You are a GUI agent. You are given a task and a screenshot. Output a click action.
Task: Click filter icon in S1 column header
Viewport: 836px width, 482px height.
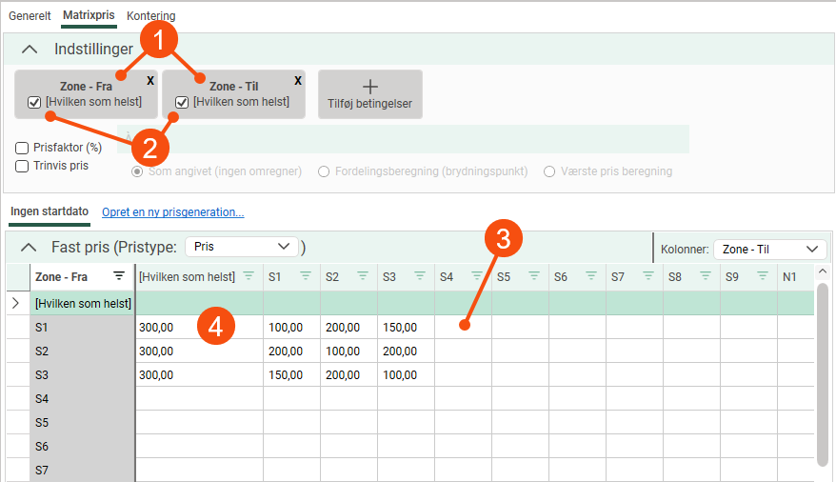[x=306, y=276]
